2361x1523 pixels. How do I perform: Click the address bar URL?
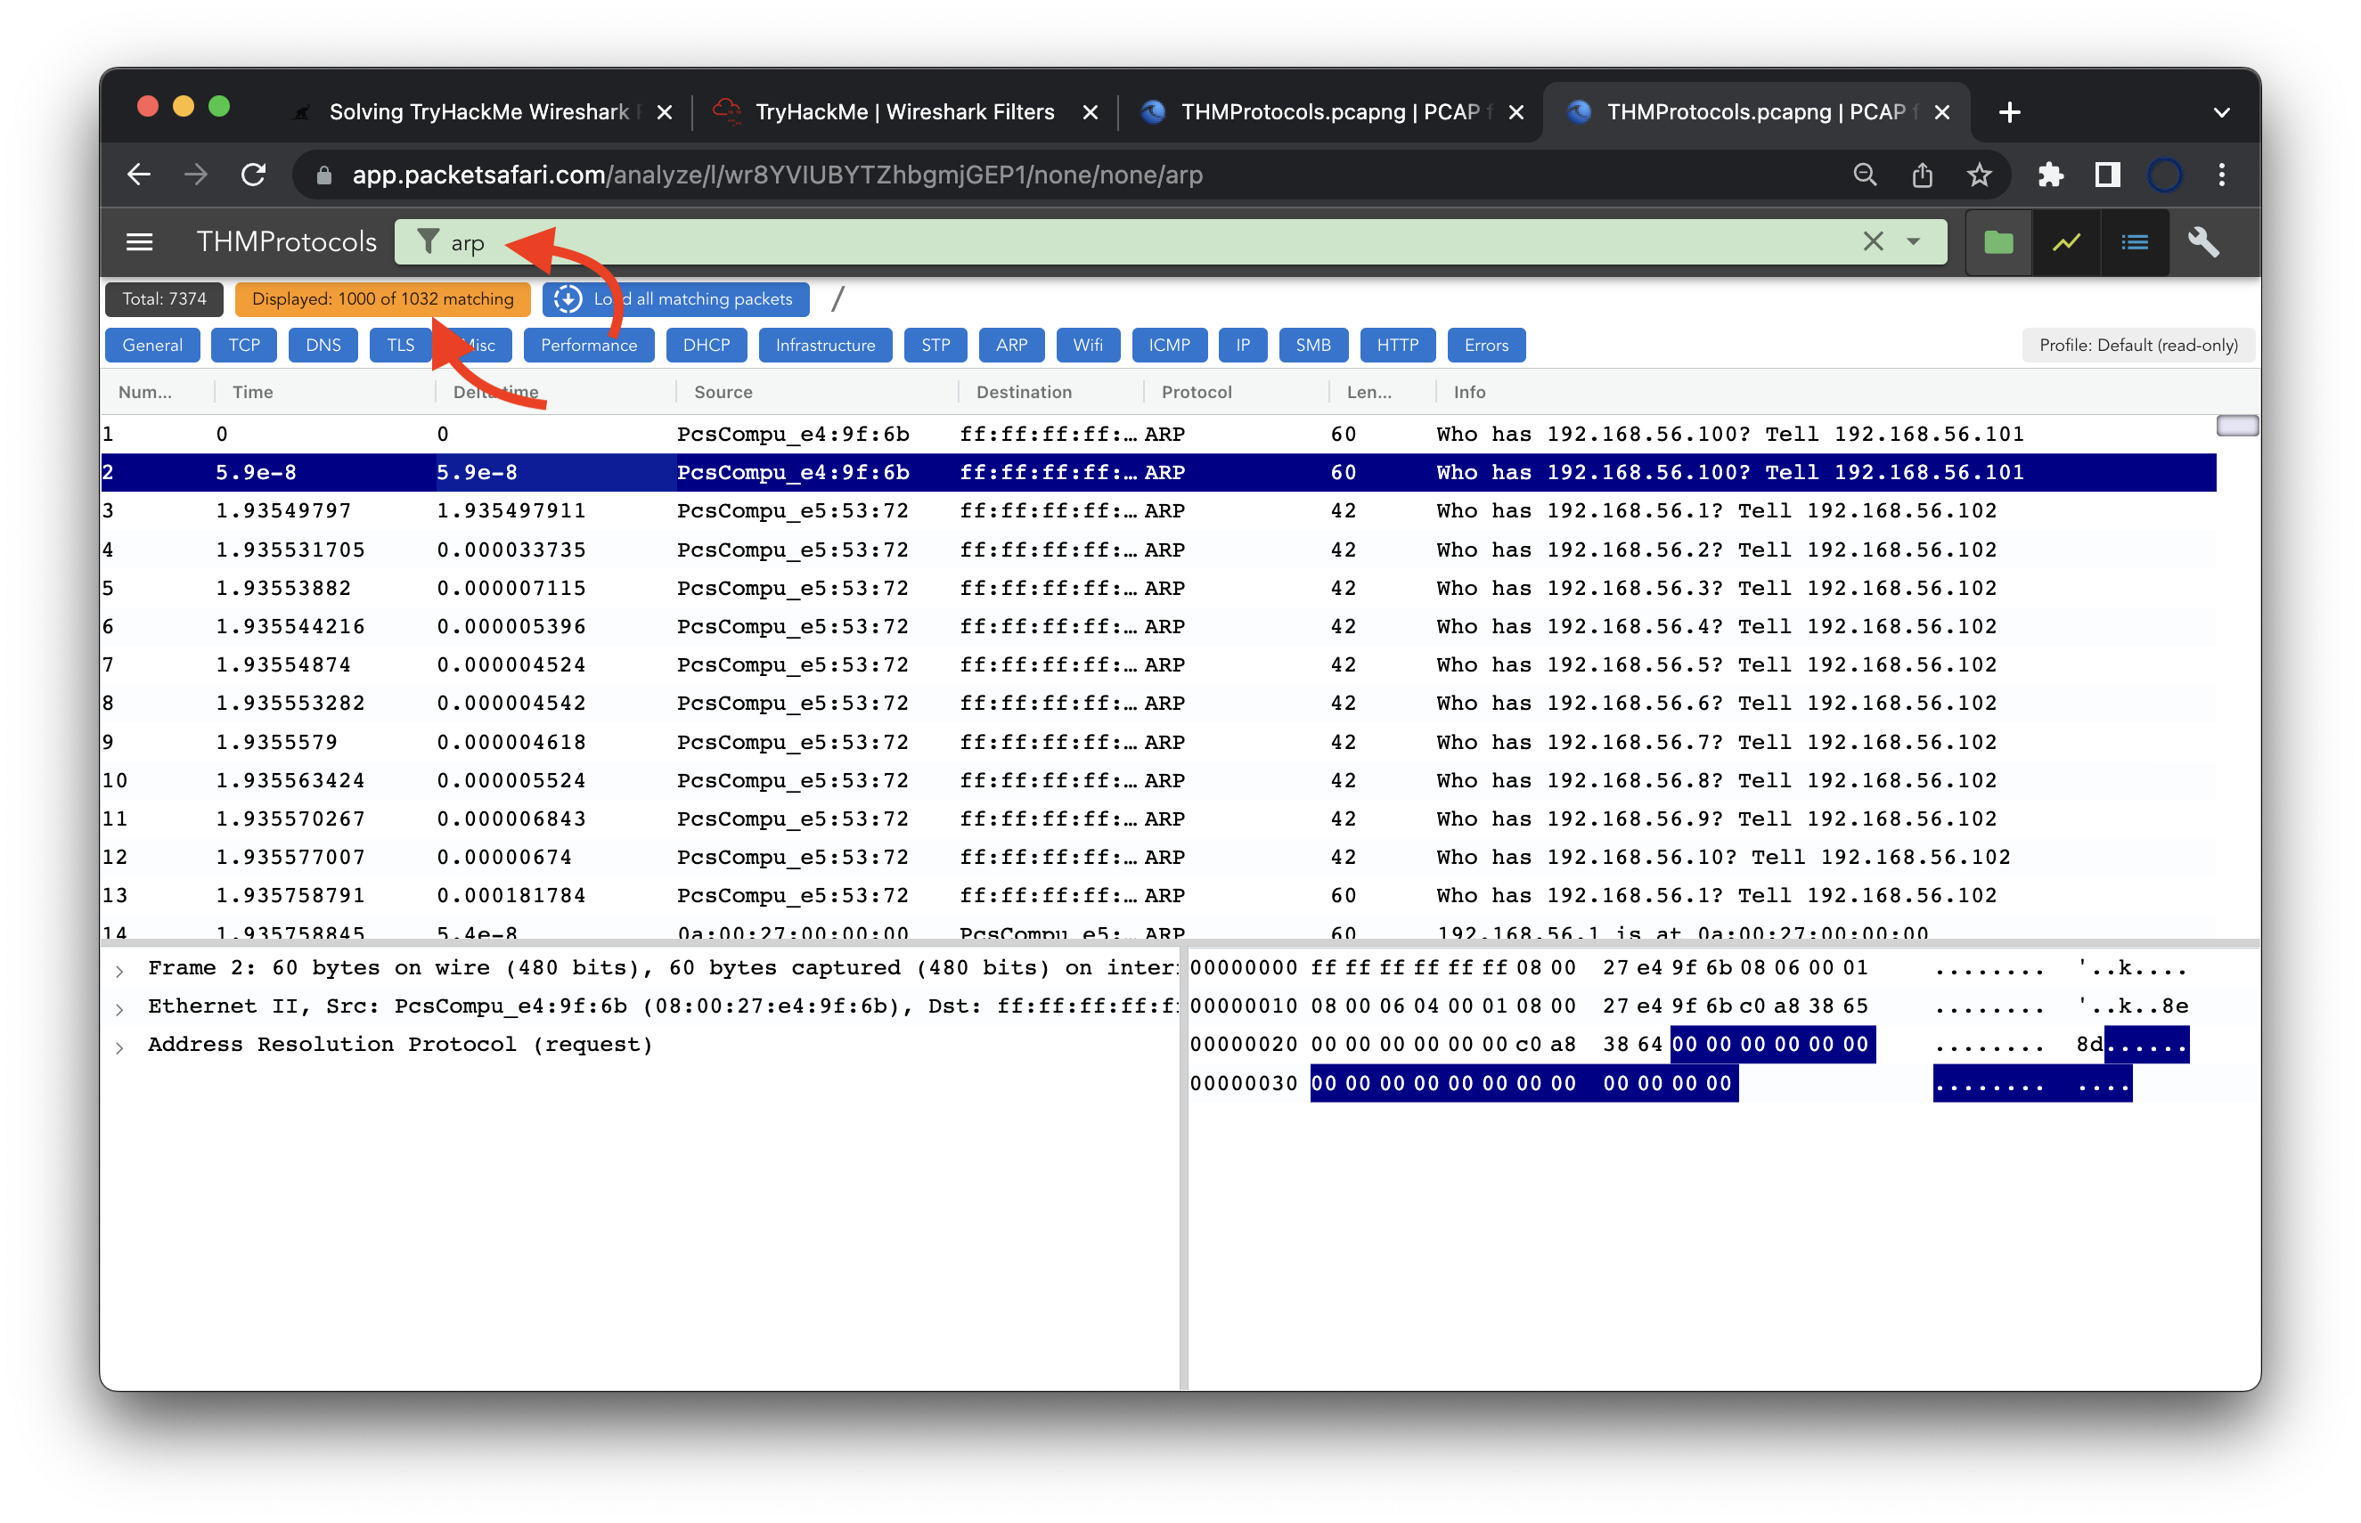pos(778,175)
